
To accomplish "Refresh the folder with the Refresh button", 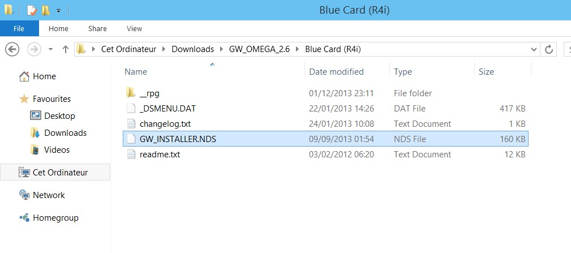I will click(549, 49).
